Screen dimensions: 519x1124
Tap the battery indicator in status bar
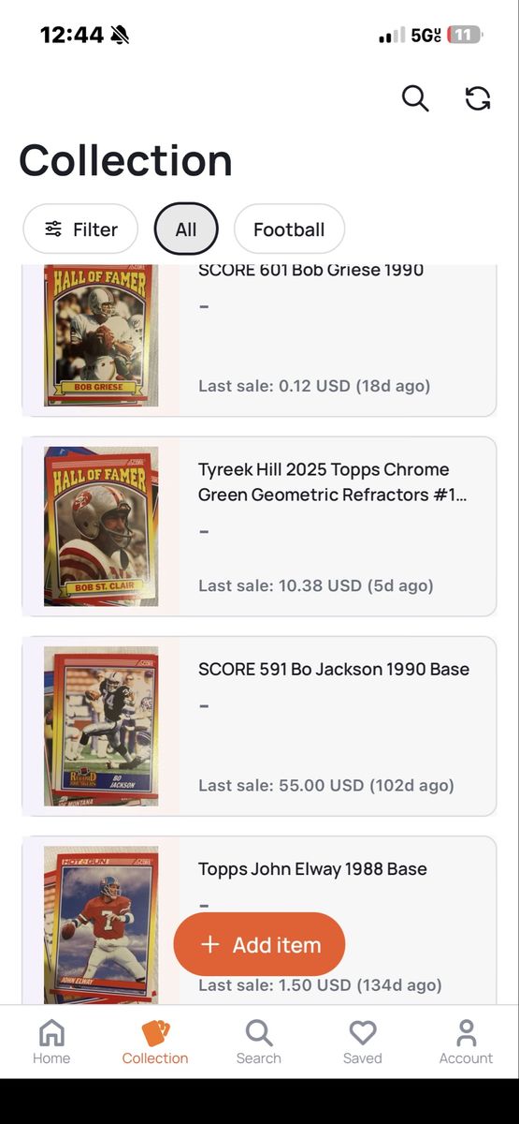click(465, 36)
